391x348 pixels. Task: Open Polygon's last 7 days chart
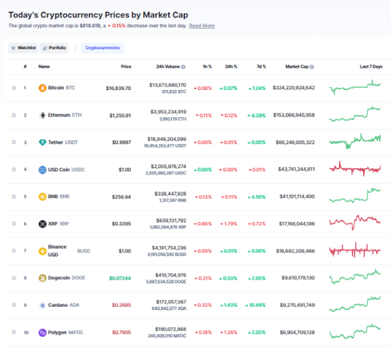point(355,332)
